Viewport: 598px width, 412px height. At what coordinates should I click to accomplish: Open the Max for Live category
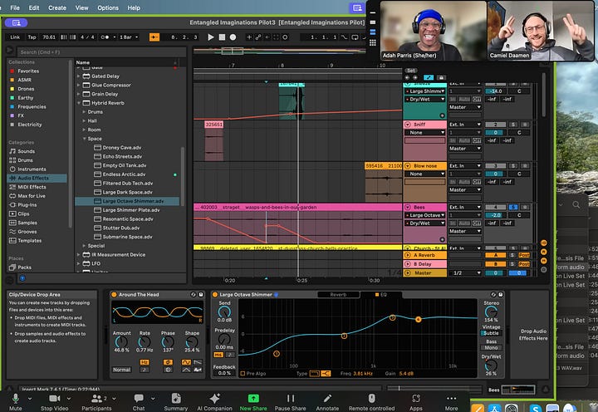(x=32, y=196)
